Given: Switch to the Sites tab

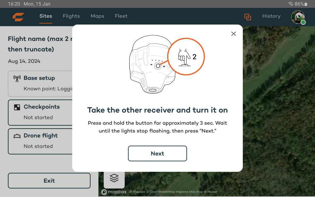Looking at the screenshot, I should pyautogui.click(x=46, y=16).
